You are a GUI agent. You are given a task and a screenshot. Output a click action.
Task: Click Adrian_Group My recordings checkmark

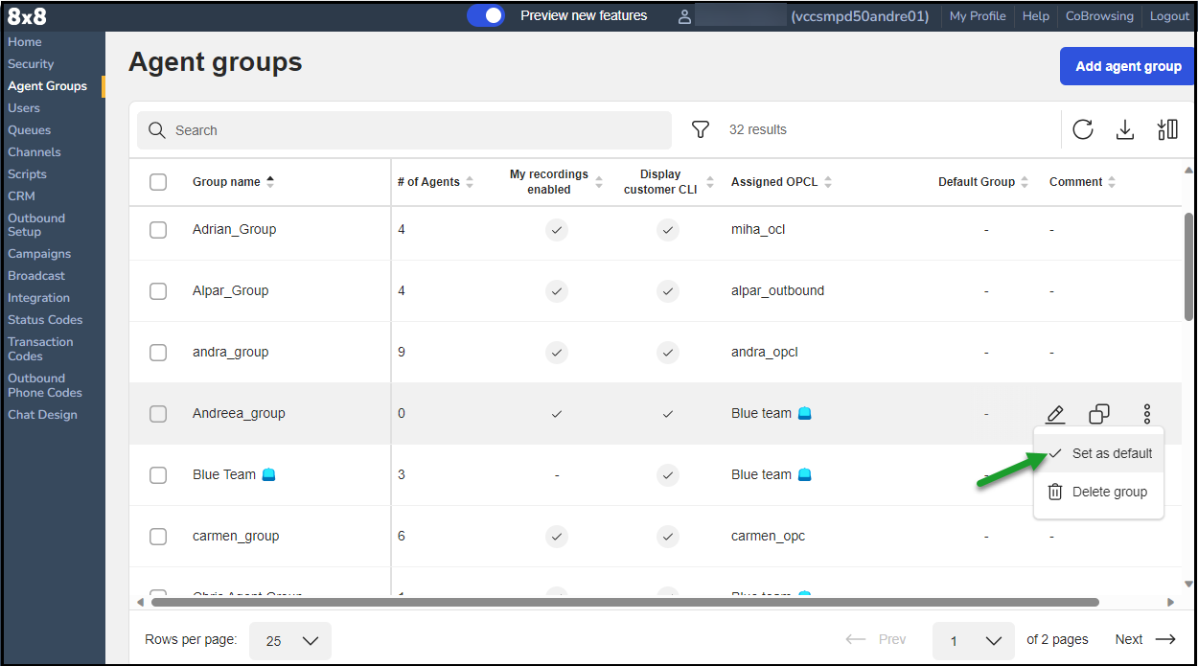[557, 230]
